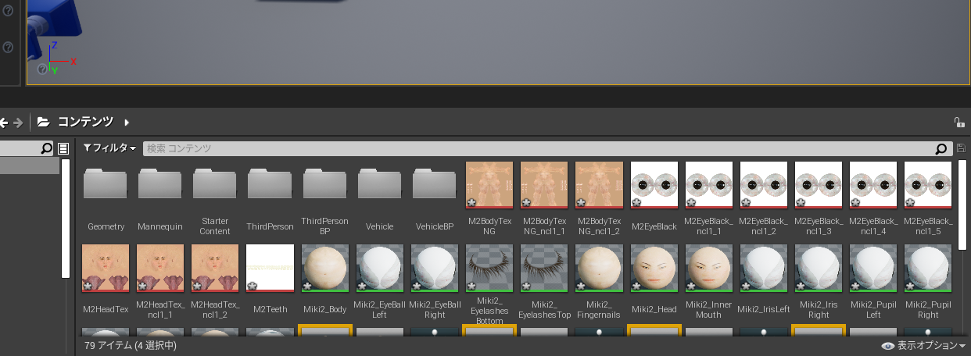
Task: Select the M2BodyTexNG_ncl1_2 texture asset
Action: click(x=599, y=185)
